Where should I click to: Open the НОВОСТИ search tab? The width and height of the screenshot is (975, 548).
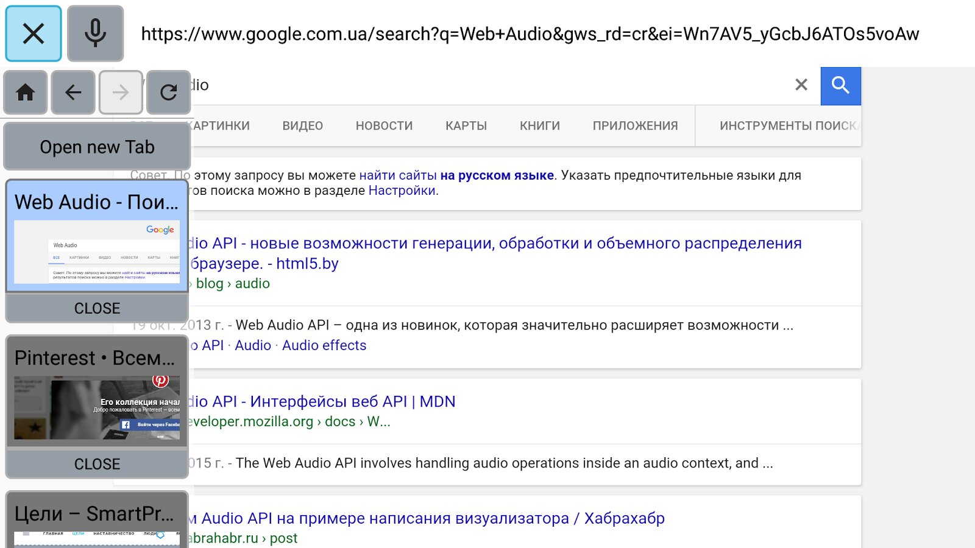(384, 126)
